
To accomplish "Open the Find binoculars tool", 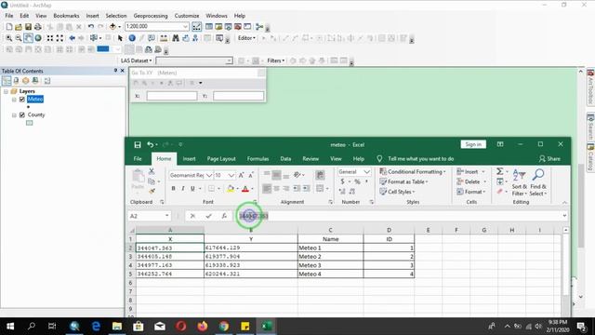I will (x=176, y=38).
